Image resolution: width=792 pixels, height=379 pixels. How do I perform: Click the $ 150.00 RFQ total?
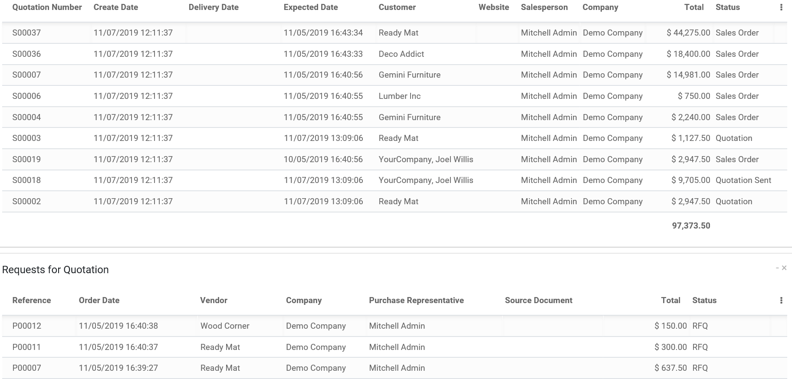coord(670,326)
